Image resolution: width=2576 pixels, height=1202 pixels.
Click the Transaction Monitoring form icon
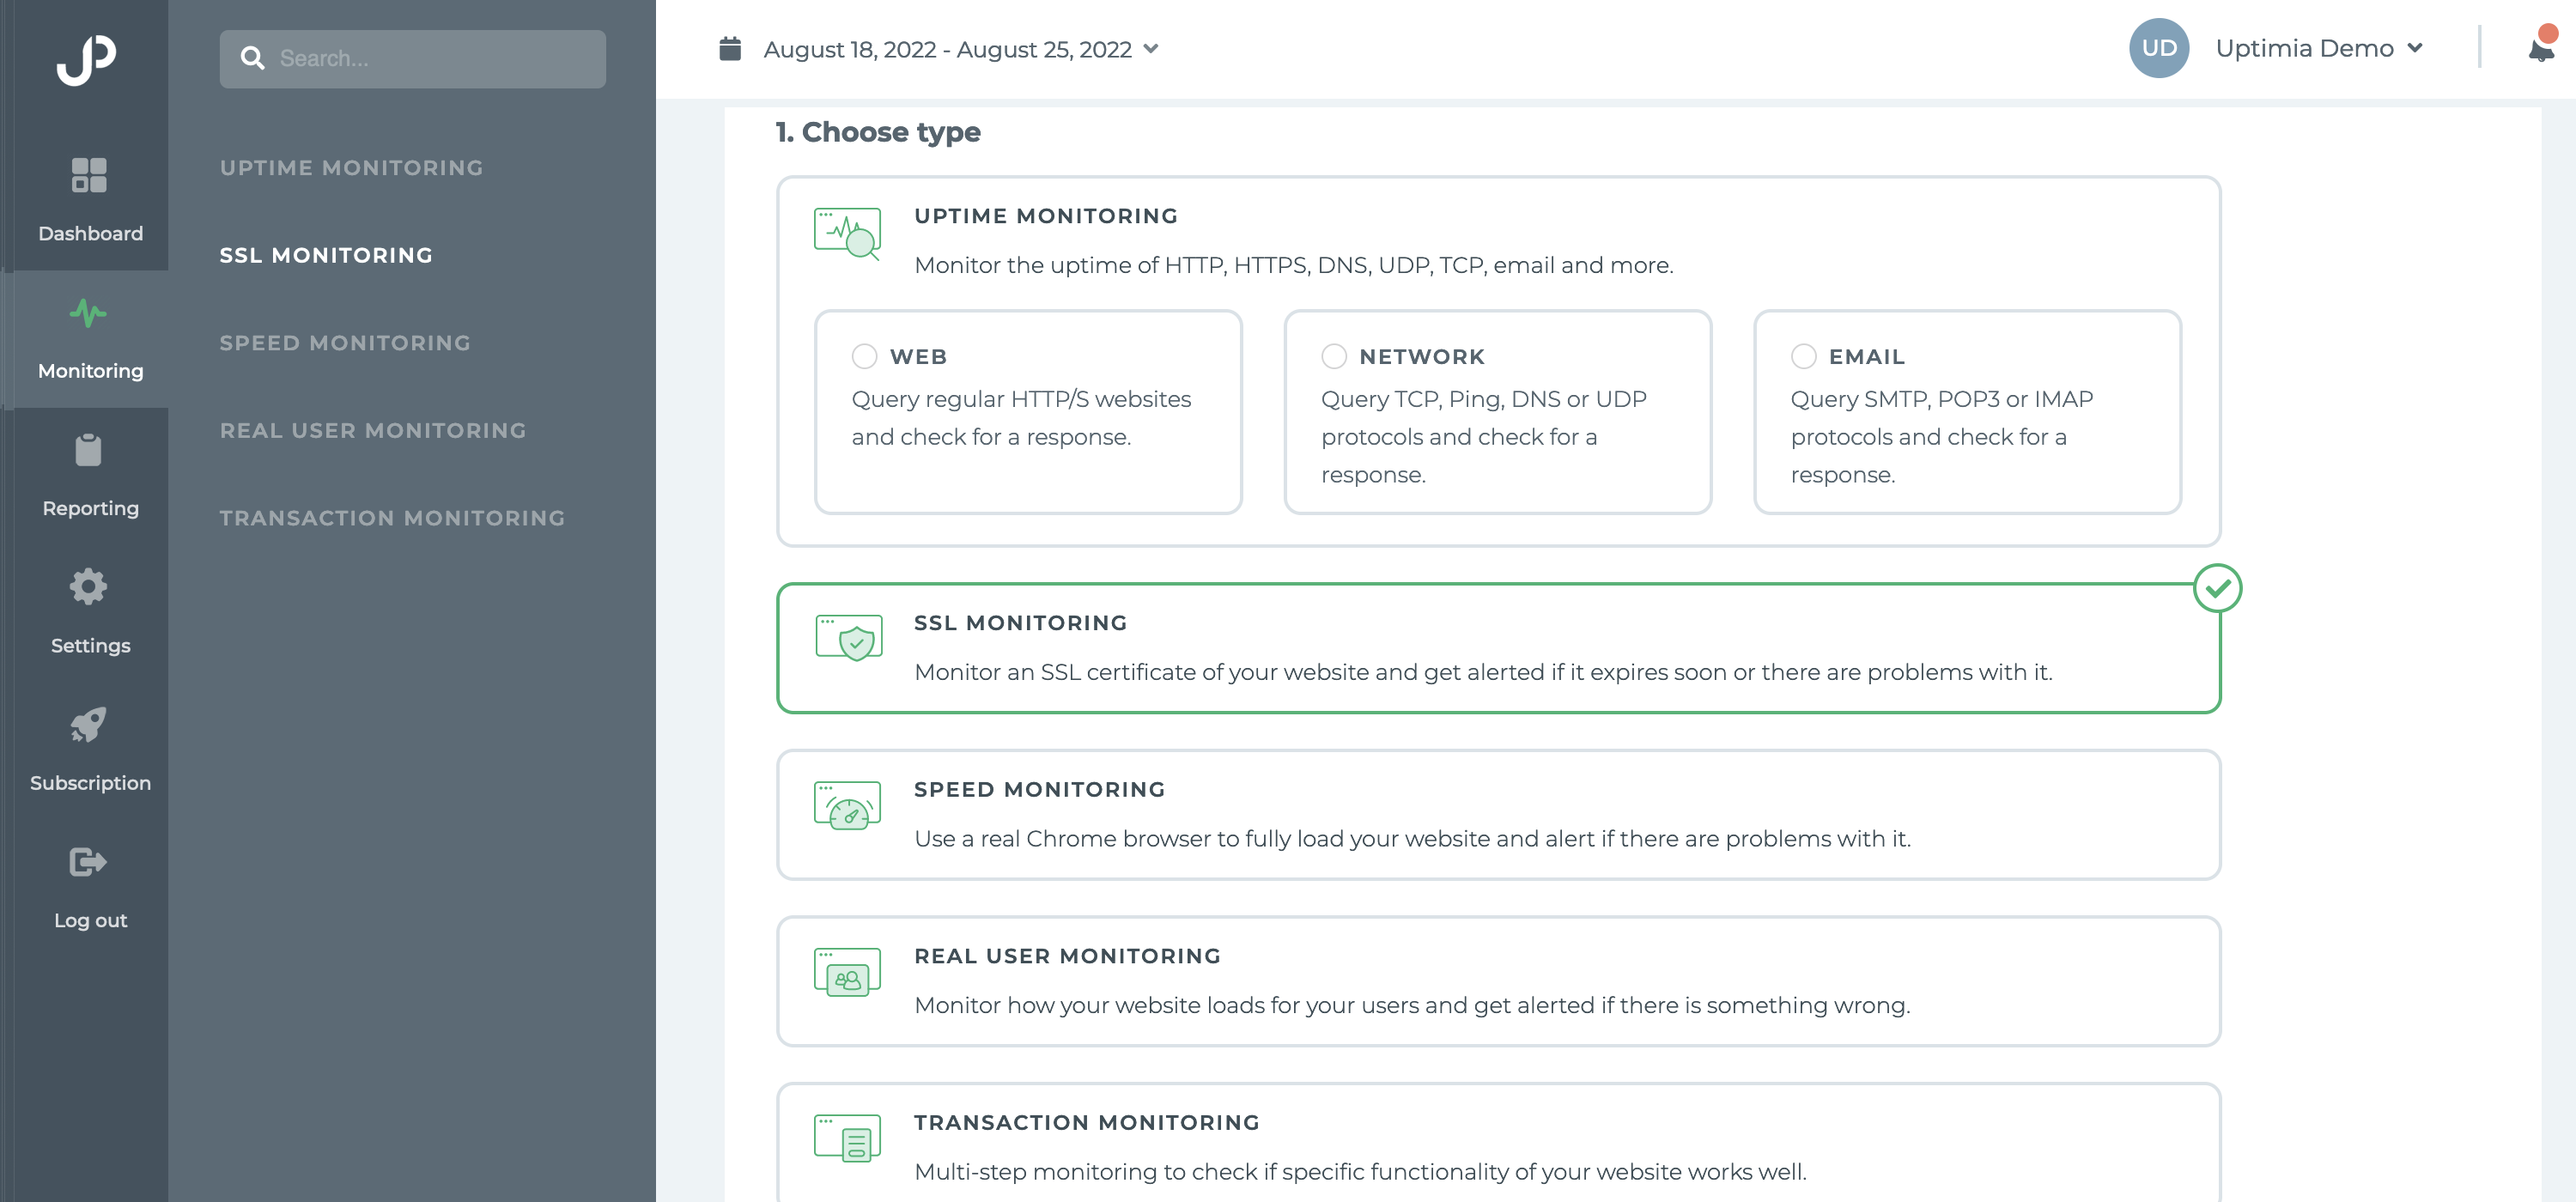click(x=847, y=1139)
